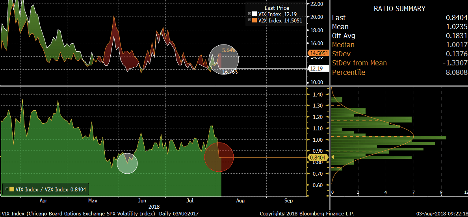The width and height of the screenshot is (468, 217).
Task: Click the StDev value 0.1376
Action: pos(457,54)
